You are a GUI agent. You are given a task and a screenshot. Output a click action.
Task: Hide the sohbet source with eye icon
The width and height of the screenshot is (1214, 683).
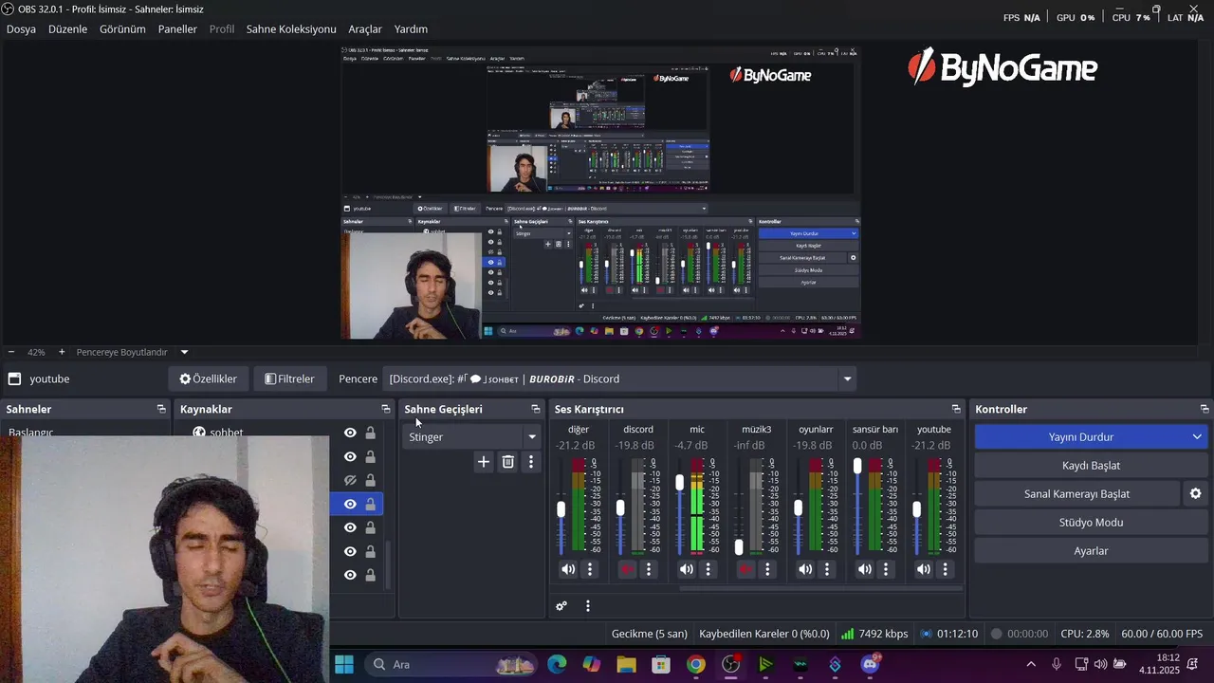[x=350, y=433]
